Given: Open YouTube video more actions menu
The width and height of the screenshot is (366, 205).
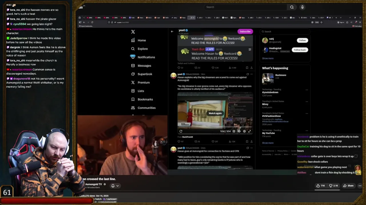Looking at the screenshot, I should tap(360, 186).
